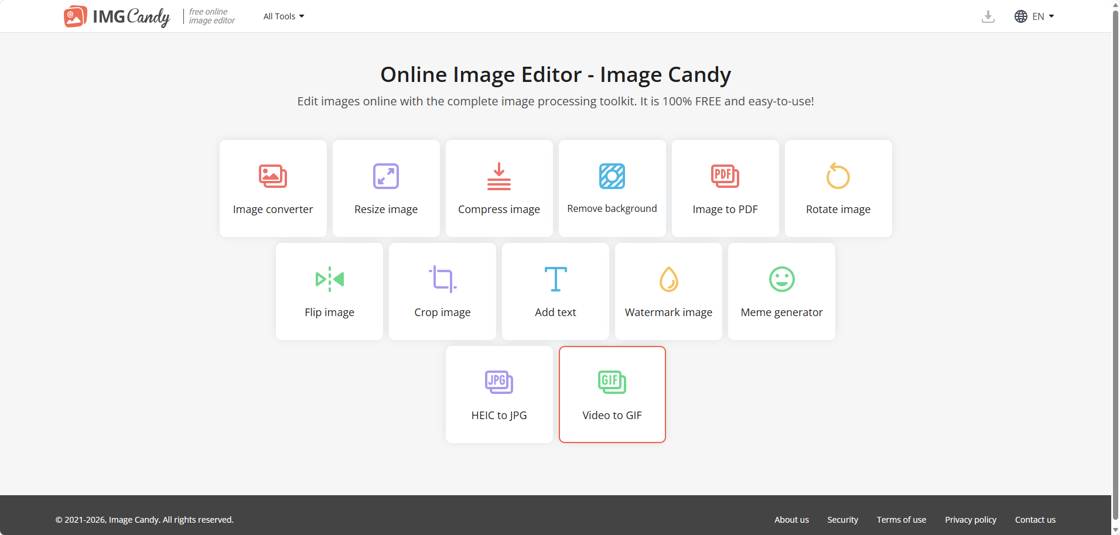
Task: Click the Add text label
Action: [555, 313]
